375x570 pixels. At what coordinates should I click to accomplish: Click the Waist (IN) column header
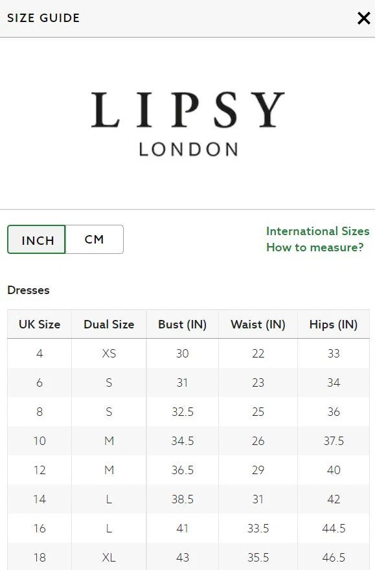click(x=258, y=325)
